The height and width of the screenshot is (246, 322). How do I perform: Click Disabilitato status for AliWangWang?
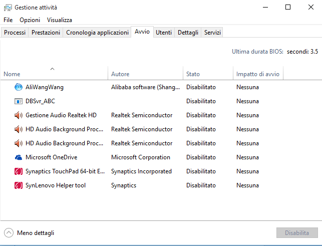(201, 87)
